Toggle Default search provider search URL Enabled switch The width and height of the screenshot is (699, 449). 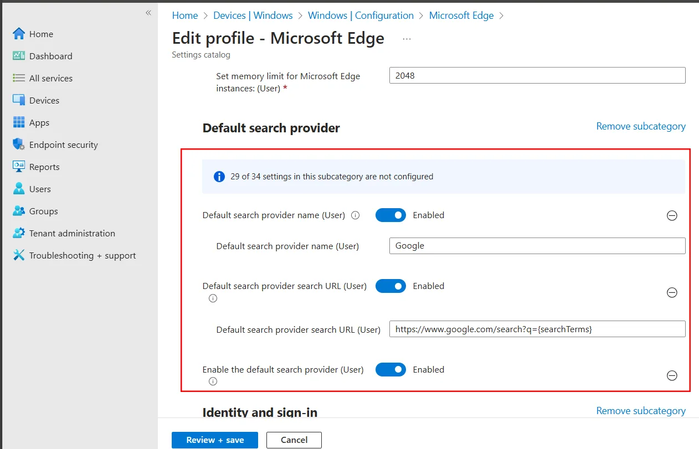tap(390, 286)
